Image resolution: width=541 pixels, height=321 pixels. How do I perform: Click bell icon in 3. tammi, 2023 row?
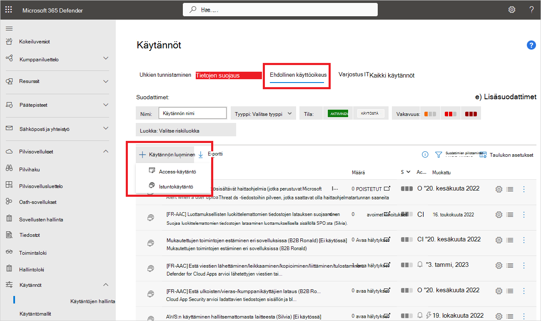click(420, 265)
